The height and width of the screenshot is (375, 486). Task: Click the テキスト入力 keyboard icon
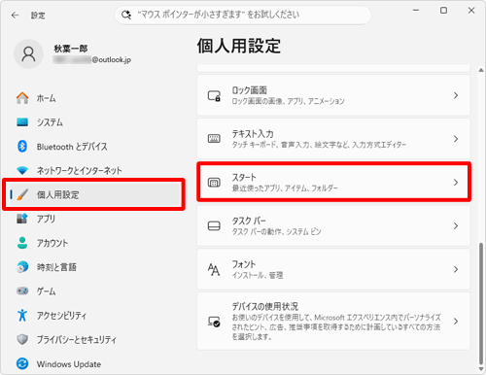(x=214, y=139)
